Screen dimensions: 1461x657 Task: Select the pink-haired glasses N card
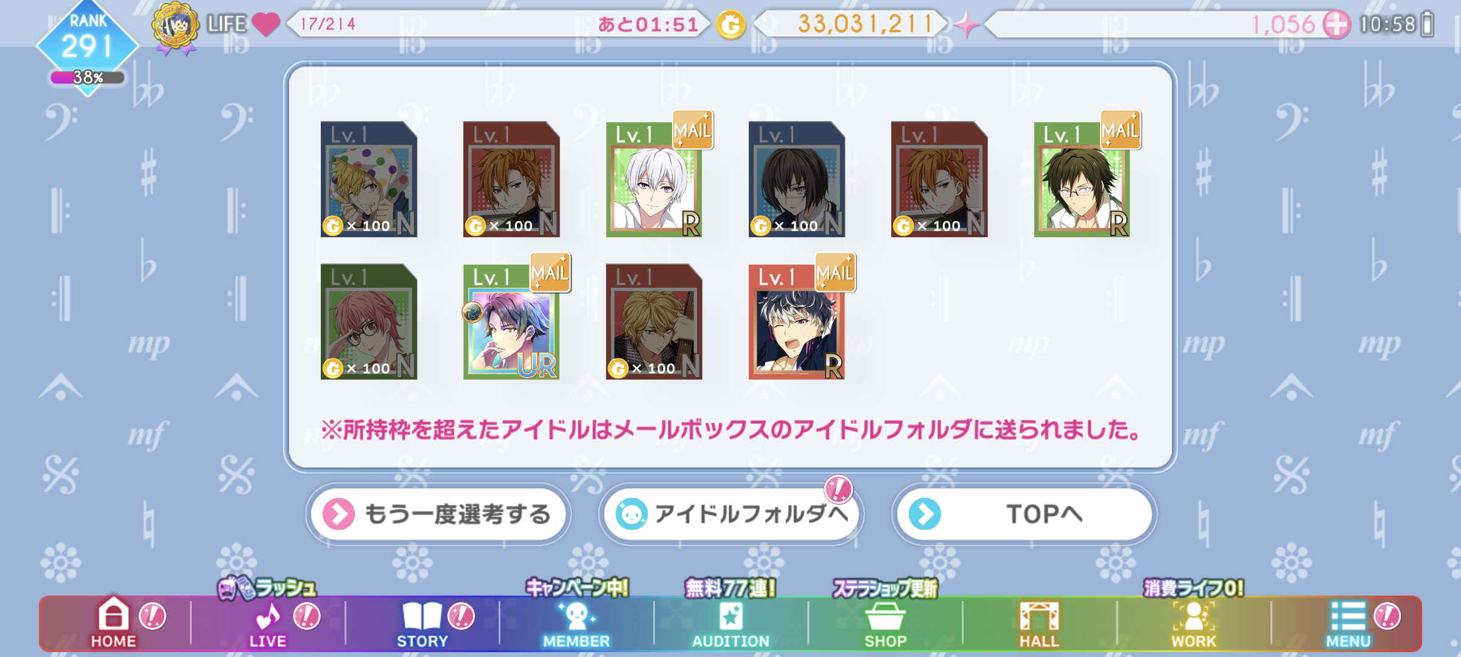pos(369,322)
